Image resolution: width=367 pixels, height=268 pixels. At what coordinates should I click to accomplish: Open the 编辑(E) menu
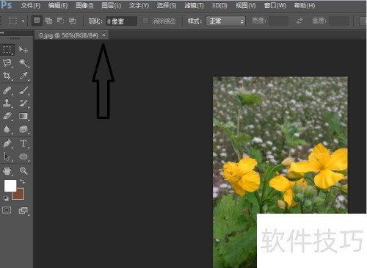tap(58, 5)
